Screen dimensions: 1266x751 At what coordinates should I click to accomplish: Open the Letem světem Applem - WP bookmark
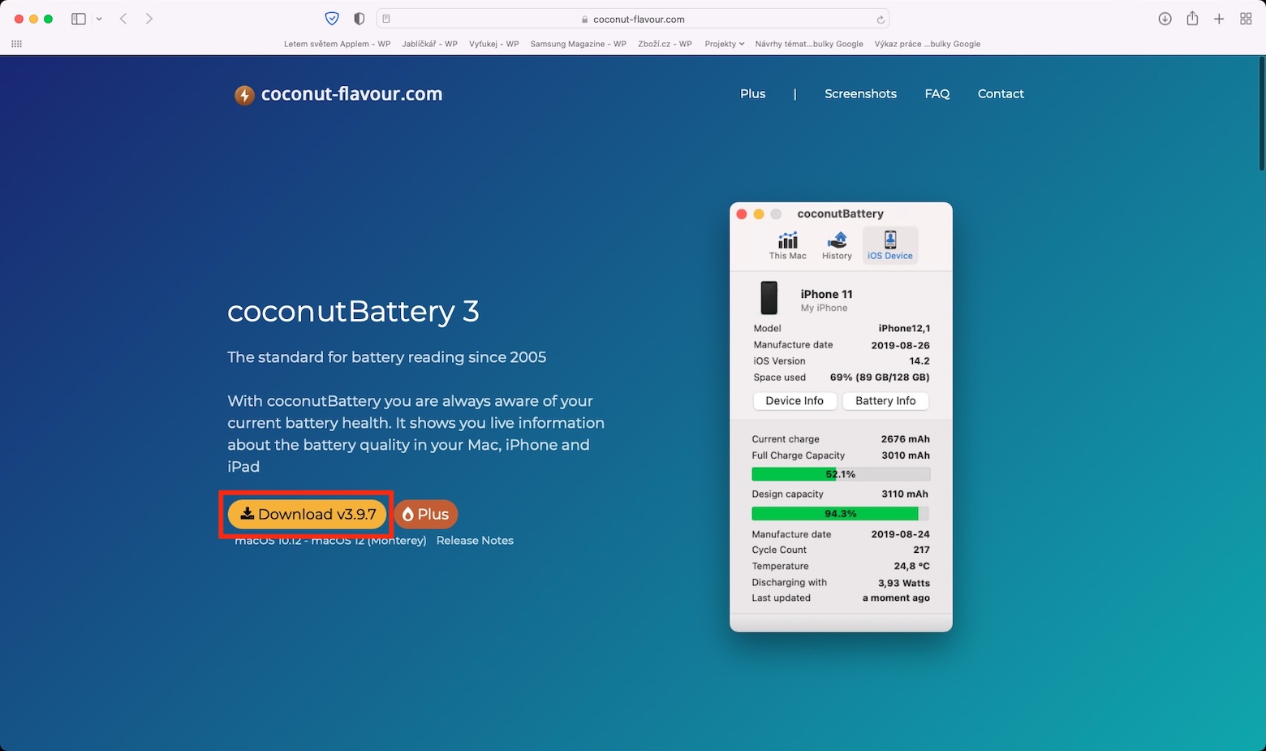click(x=337, y=44)
